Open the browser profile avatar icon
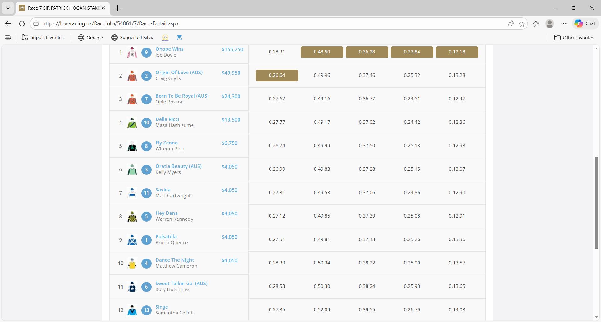Viewport: 601px width, 322px height. 550,23
